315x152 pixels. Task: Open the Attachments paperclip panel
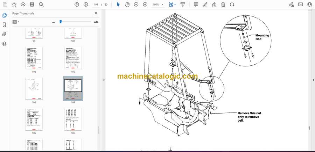[x=4, y=34]
